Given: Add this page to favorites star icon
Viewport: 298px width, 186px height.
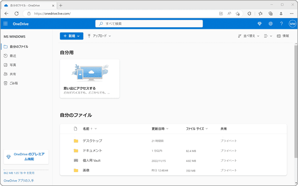Looking at the screenshot, I should tap(237, 13).
